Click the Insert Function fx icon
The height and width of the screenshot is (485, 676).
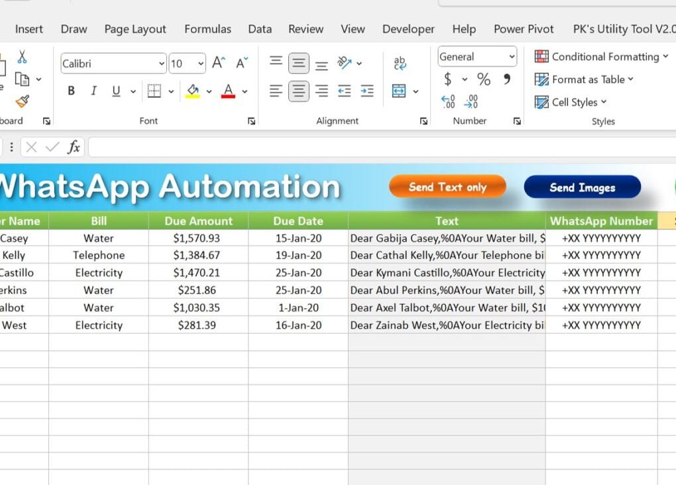(74, 148)
